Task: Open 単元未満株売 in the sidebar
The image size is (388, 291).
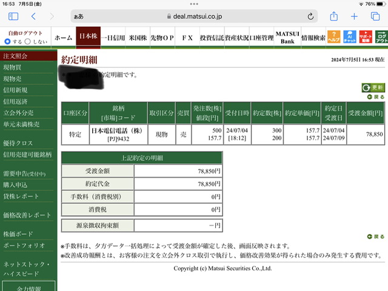Action: pos(21,124)
